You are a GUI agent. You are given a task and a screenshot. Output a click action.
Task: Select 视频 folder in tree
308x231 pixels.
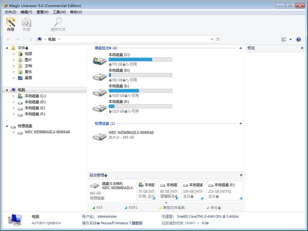[28, 54]
